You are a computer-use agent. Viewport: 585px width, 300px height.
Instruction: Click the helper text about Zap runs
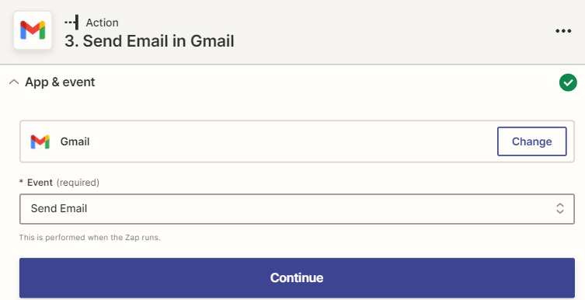click(90, 237)
